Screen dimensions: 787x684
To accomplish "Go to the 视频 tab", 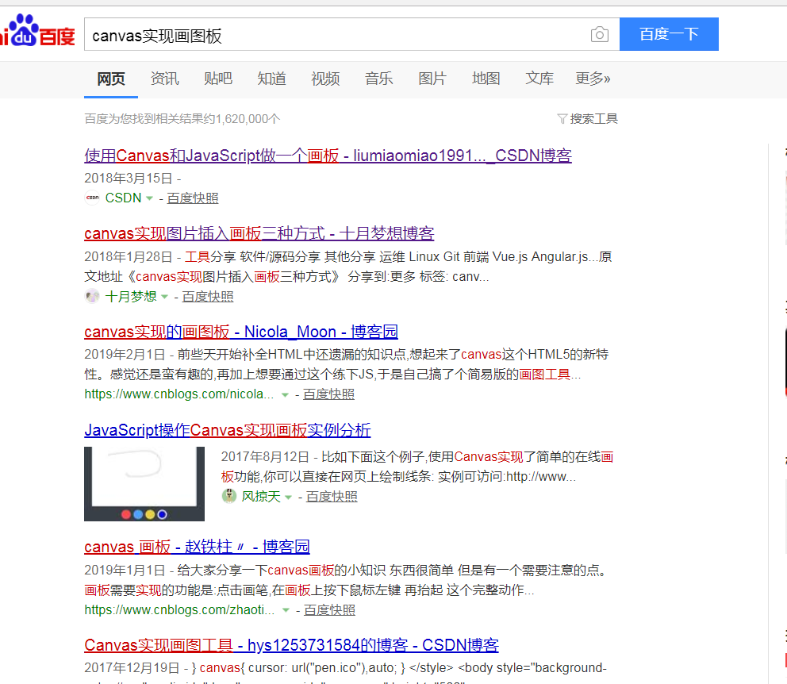I will coord(325,79).
